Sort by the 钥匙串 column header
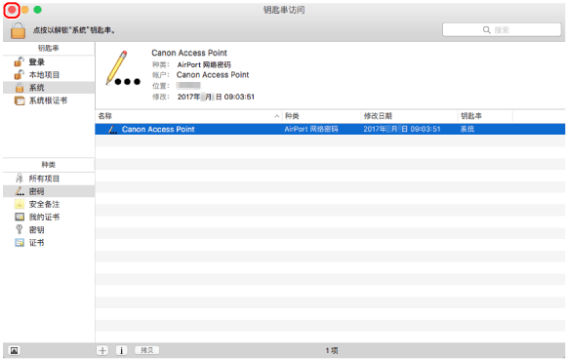The image size is (566, 359). (x=485, y=116)
